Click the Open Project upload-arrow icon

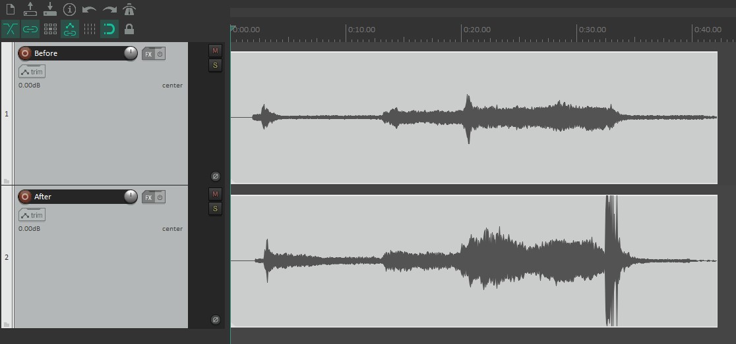pyautogui.click(x=30, y=9)
